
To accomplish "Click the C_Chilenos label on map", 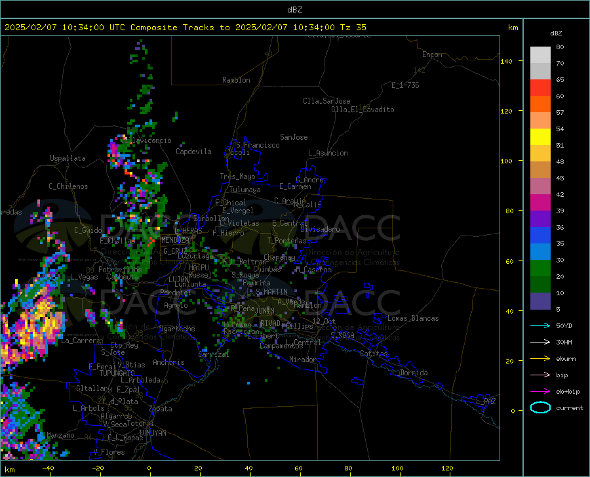I will pos(68,186).
